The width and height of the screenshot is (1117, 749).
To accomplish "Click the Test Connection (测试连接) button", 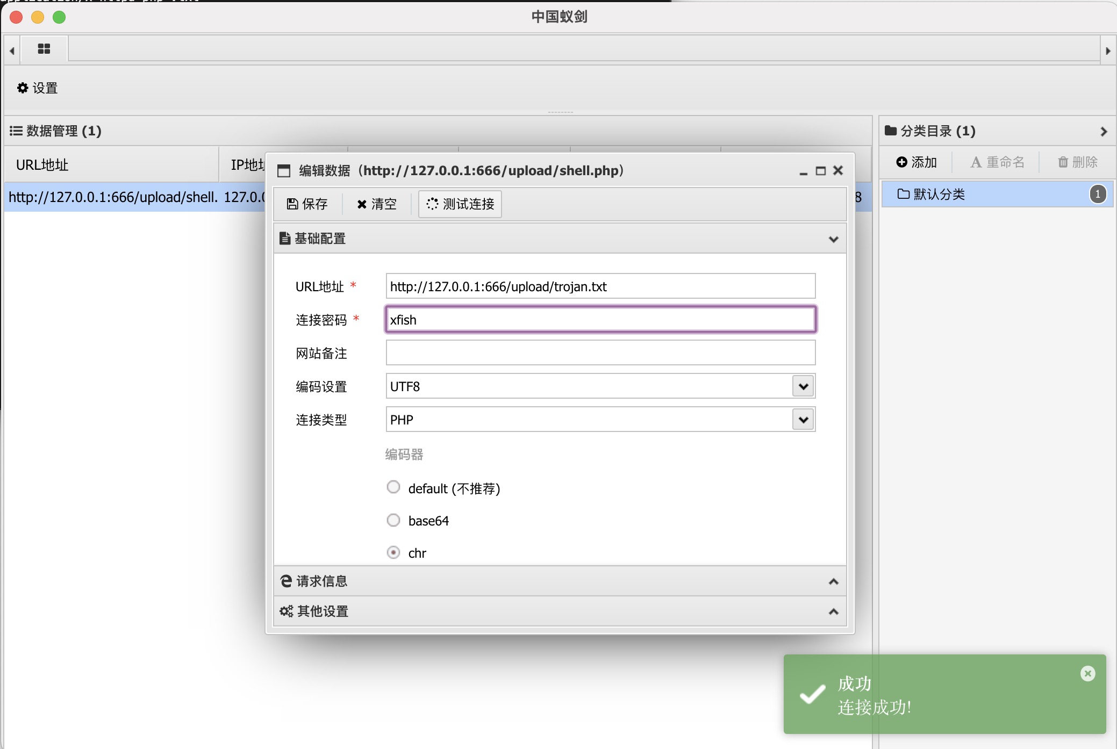I will 460,204.
